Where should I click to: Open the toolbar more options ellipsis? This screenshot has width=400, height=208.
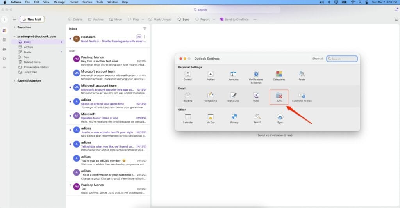coord(255,20)
